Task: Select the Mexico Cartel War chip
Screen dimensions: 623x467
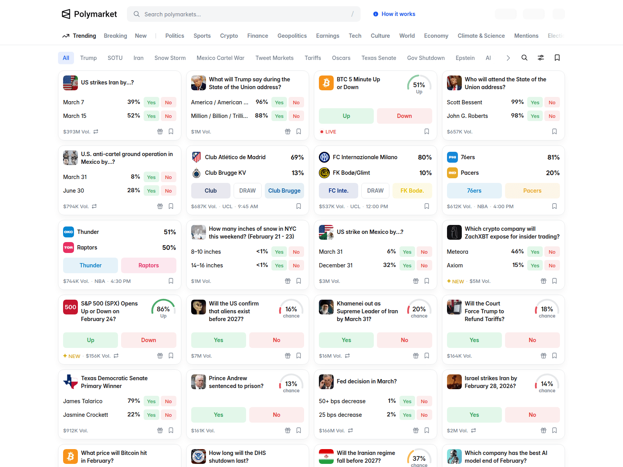Action: pyautogui.click(x=220, y=58)
